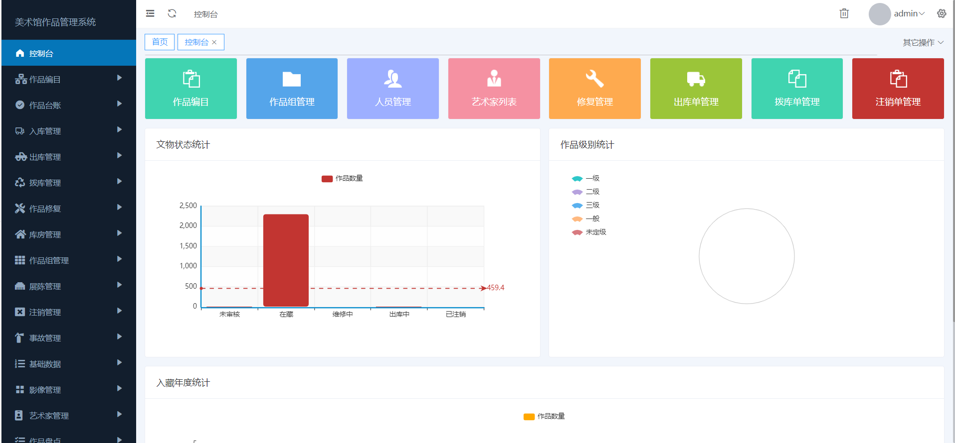Close the 控制台 tab

[214, 42]
